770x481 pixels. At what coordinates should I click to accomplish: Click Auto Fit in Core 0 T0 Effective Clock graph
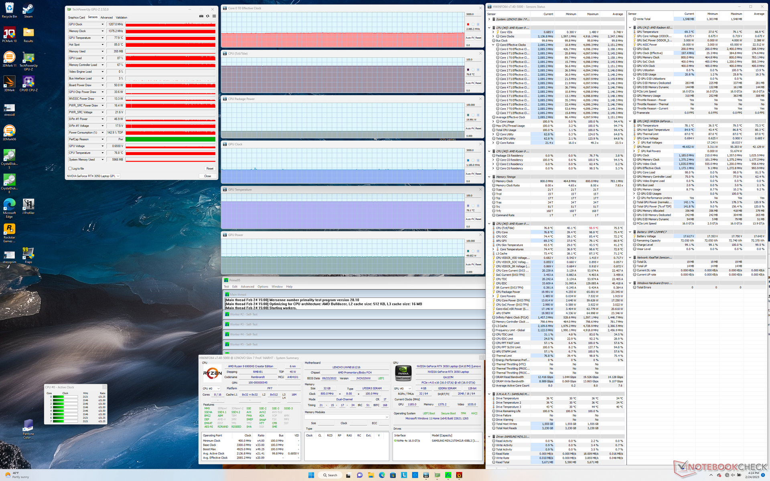(x=470, y=38)
